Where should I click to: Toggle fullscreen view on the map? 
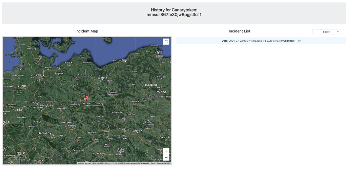166,41
